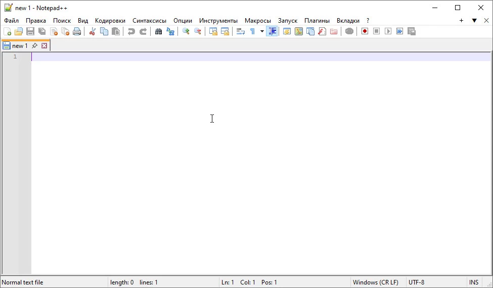The height and width of the screenshot is (288, 493).
Task: Open line ending selector Windows (CR LF)
Action: point(375,282)
